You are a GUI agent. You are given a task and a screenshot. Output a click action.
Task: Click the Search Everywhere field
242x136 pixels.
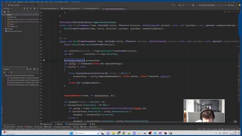click(28, 5)
